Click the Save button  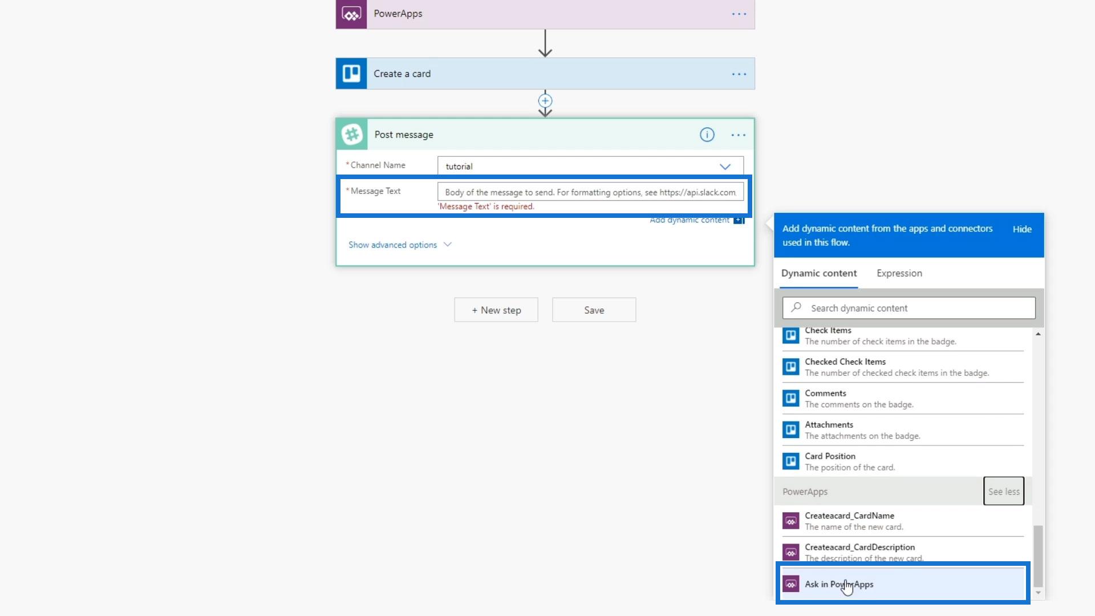coord(594,310)
